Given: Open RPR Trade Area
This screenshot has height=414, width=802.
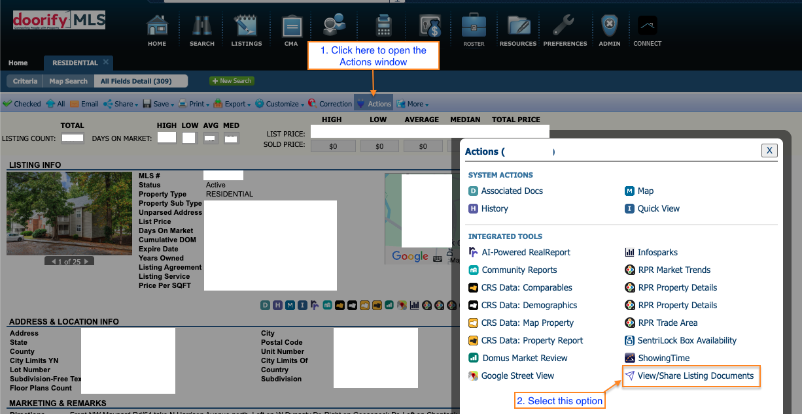Looking at the screenshot, I should (661, 323).
